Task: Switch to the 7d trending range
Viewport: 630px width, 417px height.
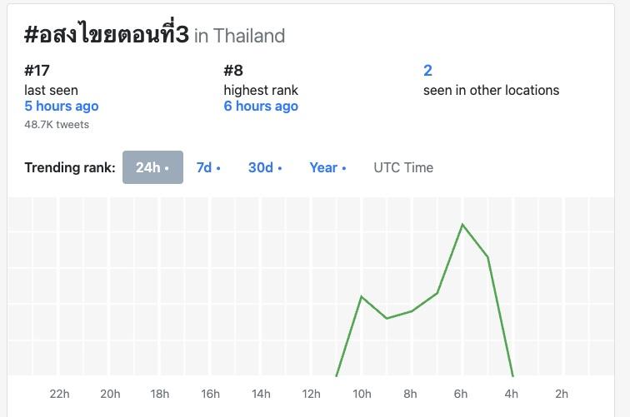Action: click(x=208, y=167)
